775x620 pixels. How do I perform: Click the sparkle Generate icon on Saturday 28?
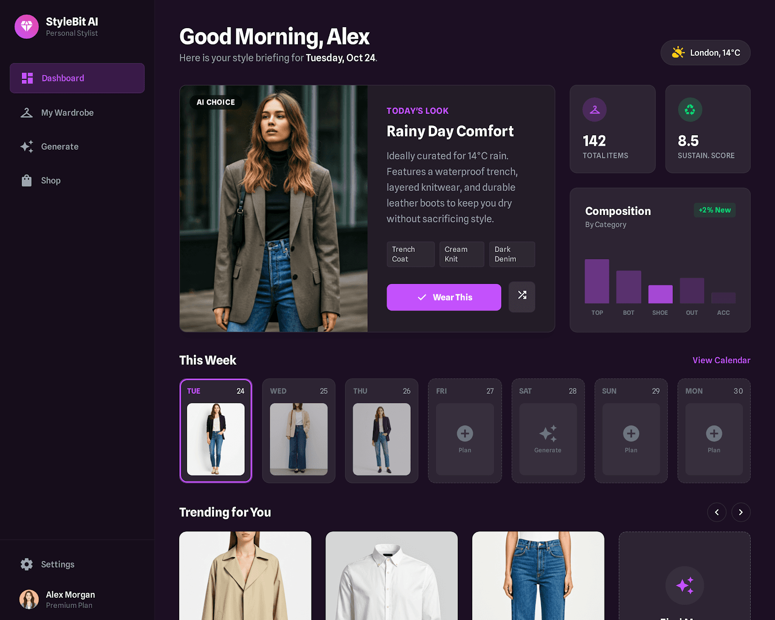[548, 434]
